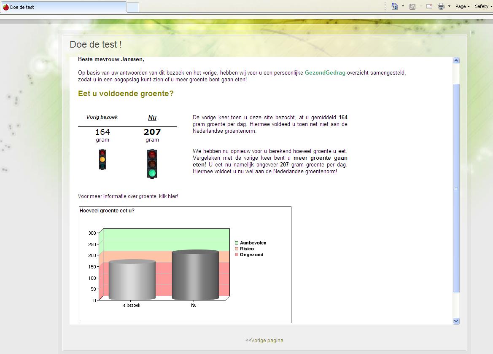493x354 pixels.
Task: Expand the Print options dropdown arrow
Action: (449, 6)
